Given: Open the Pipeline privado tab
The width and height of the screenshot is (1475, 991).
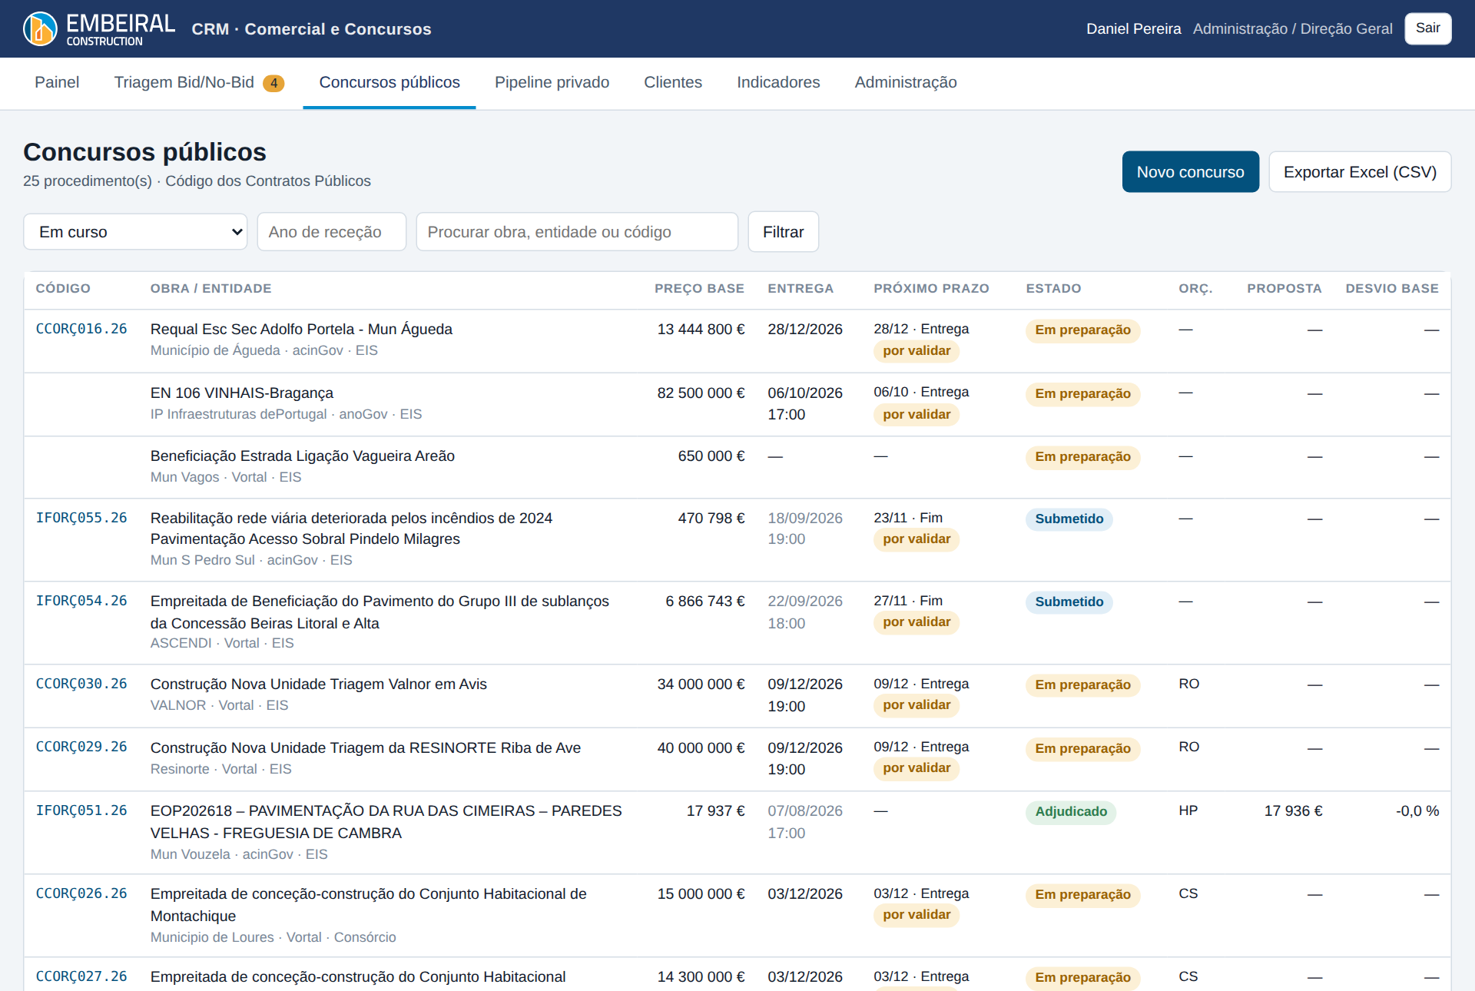Looking at the screenshot, I should pos(552,82).
